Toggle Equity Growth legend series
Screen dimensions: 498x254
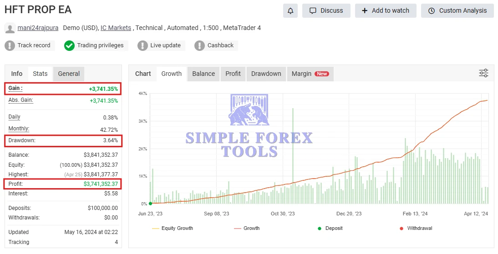pos(173,228)
